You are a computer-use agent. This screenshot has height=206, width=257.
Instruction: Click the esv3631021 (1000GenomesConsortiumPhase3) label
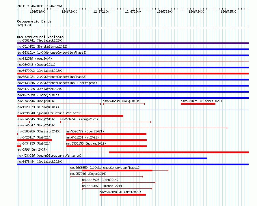[x=52, y=77]
